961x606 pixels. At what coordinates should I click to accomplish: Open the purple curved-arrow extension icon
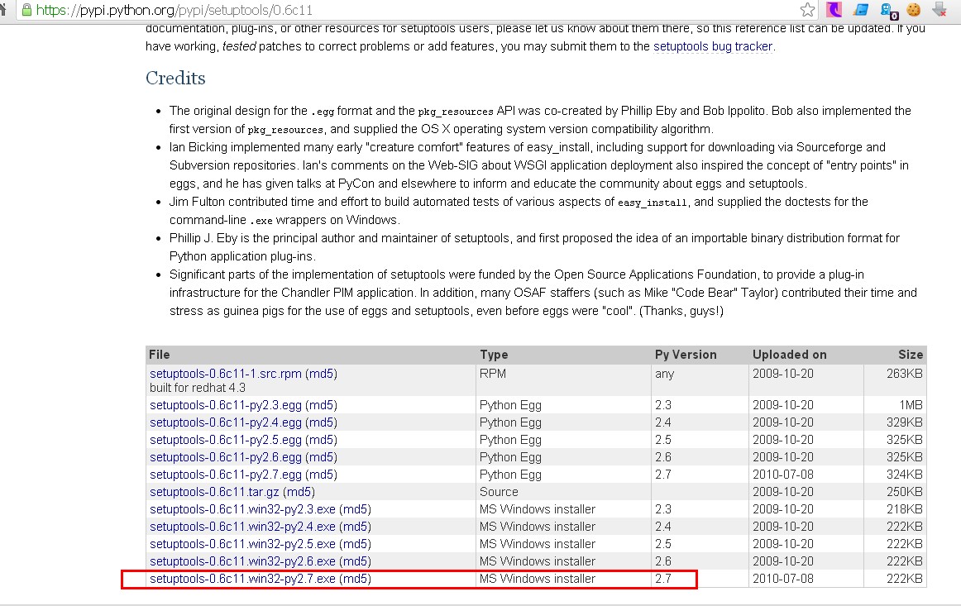coord(834,10)
